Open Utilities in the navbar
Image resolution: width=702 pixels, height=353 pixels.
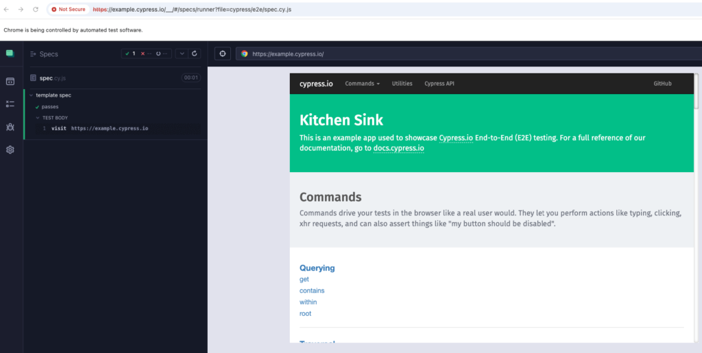click(x=402, y=84)
